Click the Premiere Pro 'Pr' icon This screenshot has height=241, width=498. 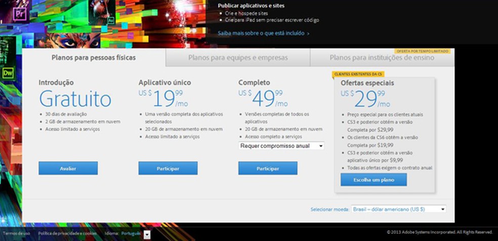point(20,13)
